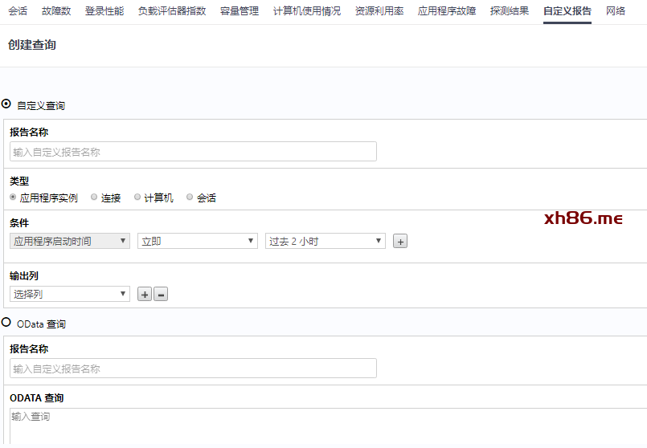647x448 pixels.
Task: Switch to the 故障数 tab
Action: [x=56, y=11]
